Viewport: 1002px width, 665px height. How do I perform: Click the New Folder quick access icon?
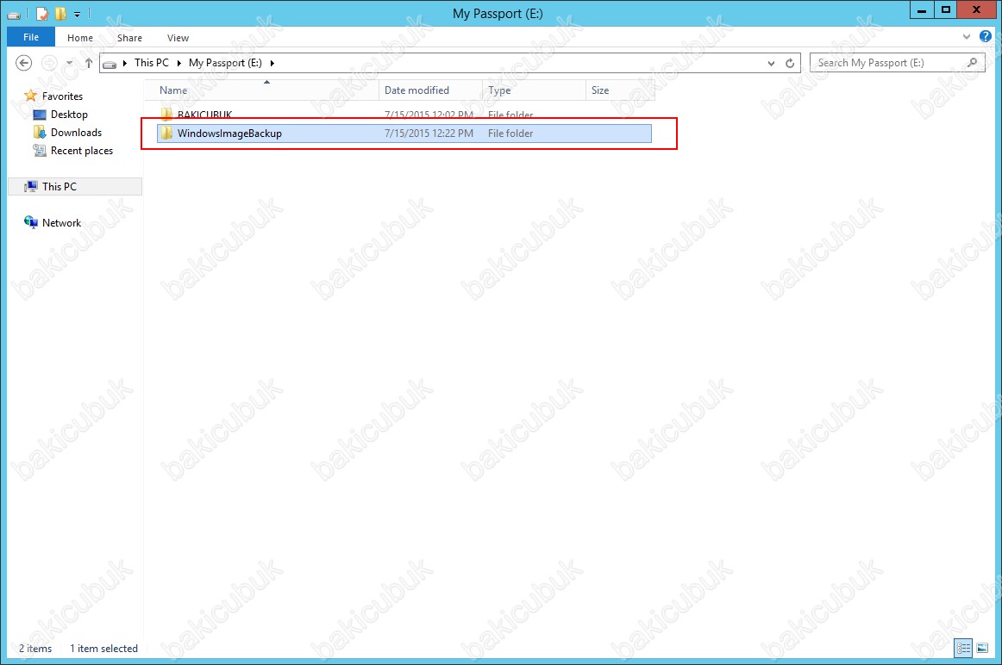(60, 13)
